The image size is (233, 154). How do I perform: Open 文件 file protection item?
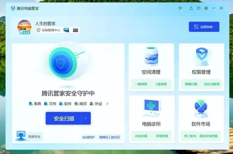50,104
